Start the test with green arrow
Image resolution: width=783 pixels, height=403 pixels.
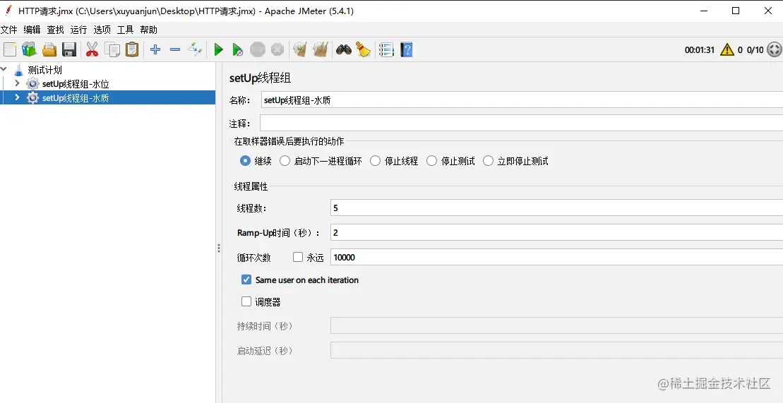point(218,49)
